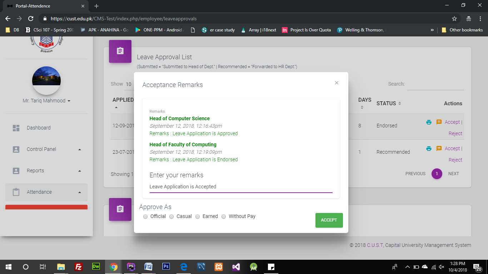Reload the page in browser
The image size is (488, 274).
pos(31,19)
